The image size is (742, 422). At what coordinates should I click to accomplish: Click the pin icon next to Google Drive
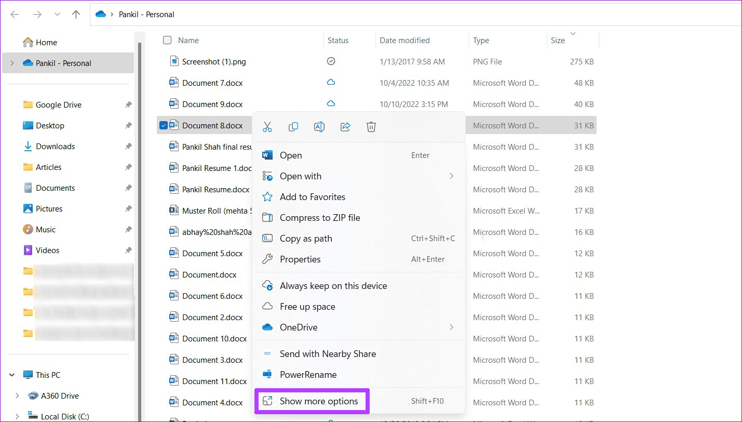click(x=128, y=104)
